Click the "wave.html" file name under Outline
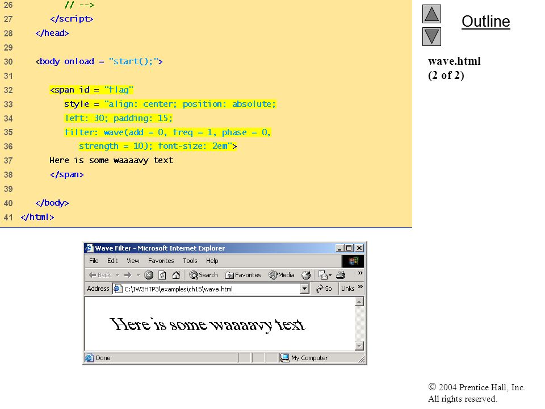 [454, 61]
